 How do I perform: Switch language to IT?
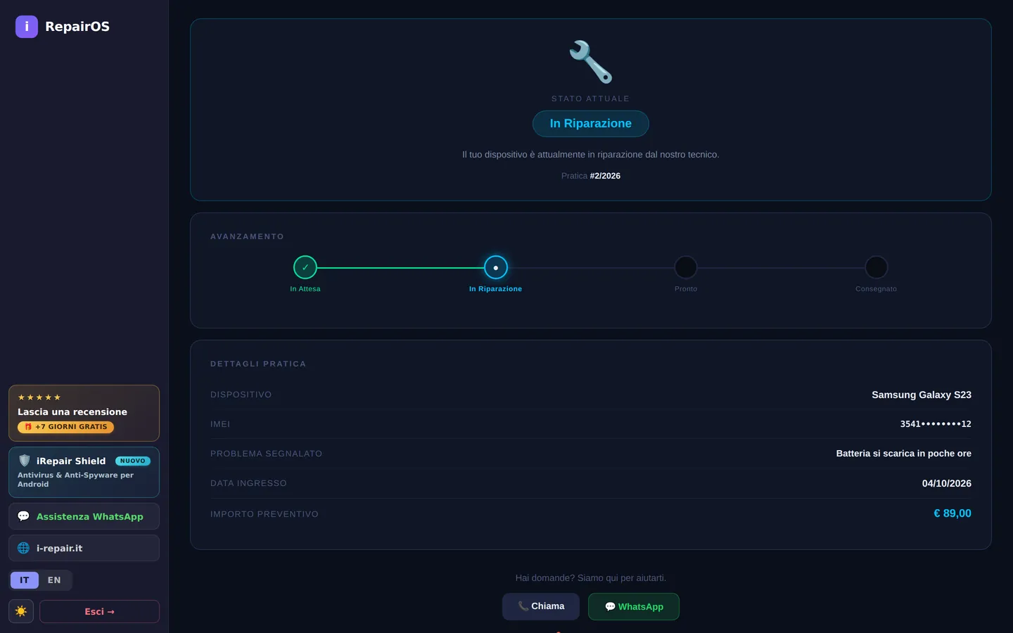(25, 580)
